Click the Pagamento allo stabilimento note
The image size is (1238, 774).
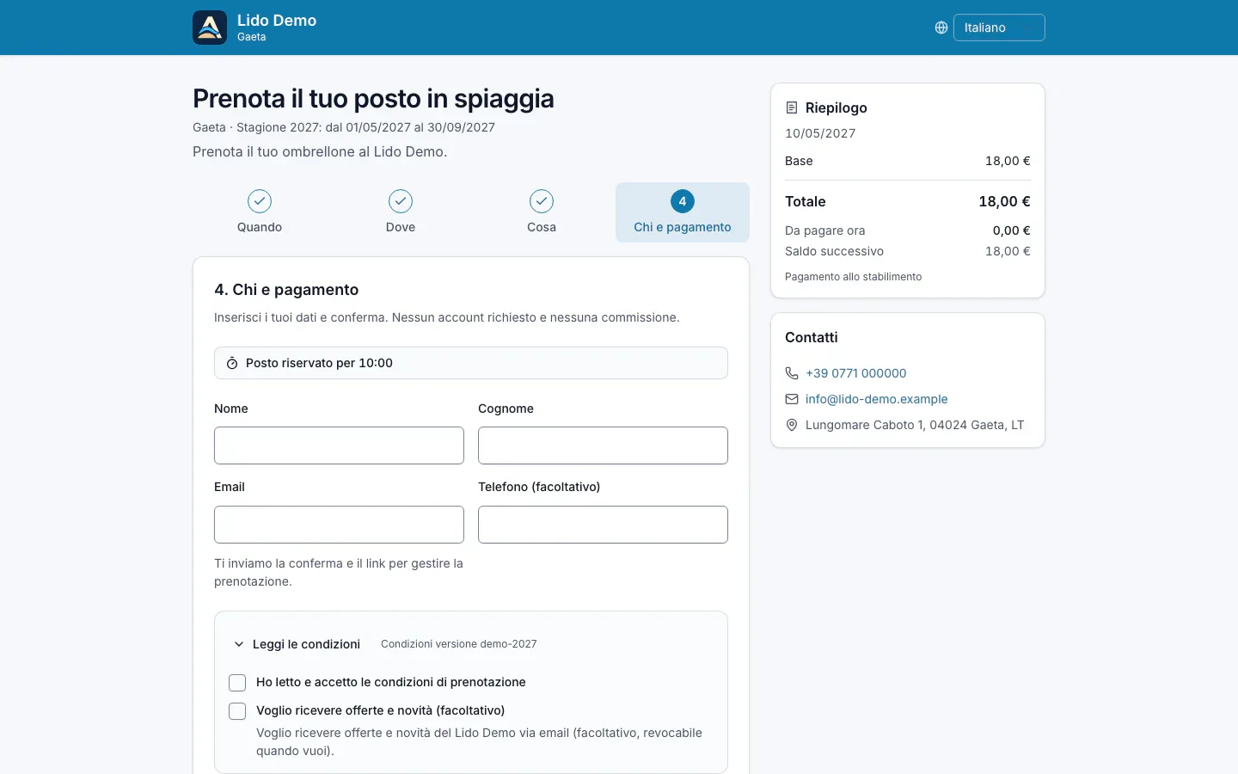[x=853, y=277]
